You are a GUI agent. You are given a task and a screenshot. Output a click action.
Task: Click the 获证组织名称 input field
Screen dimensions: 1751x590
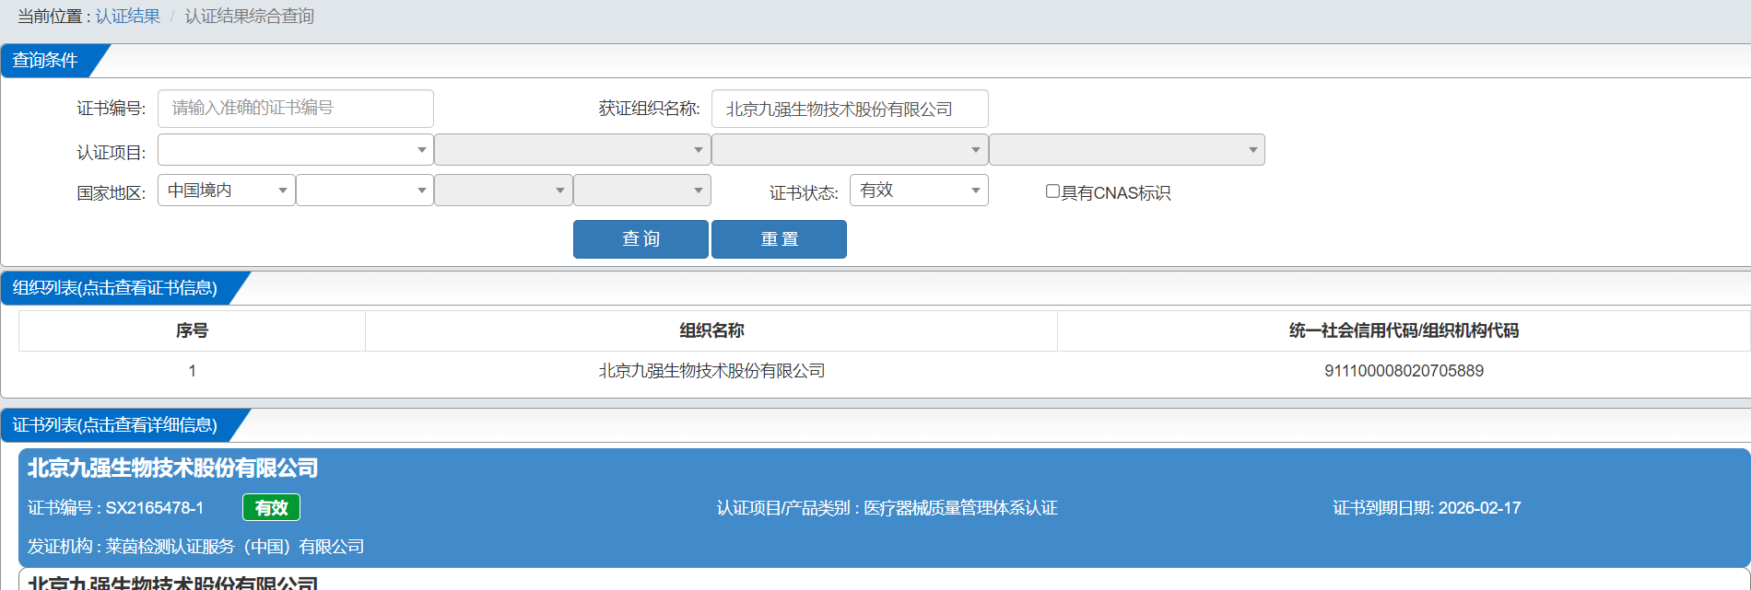(x=850, y=109)
